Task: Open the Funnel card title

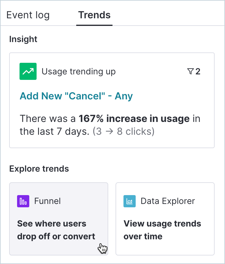Action: click(47, 201)
